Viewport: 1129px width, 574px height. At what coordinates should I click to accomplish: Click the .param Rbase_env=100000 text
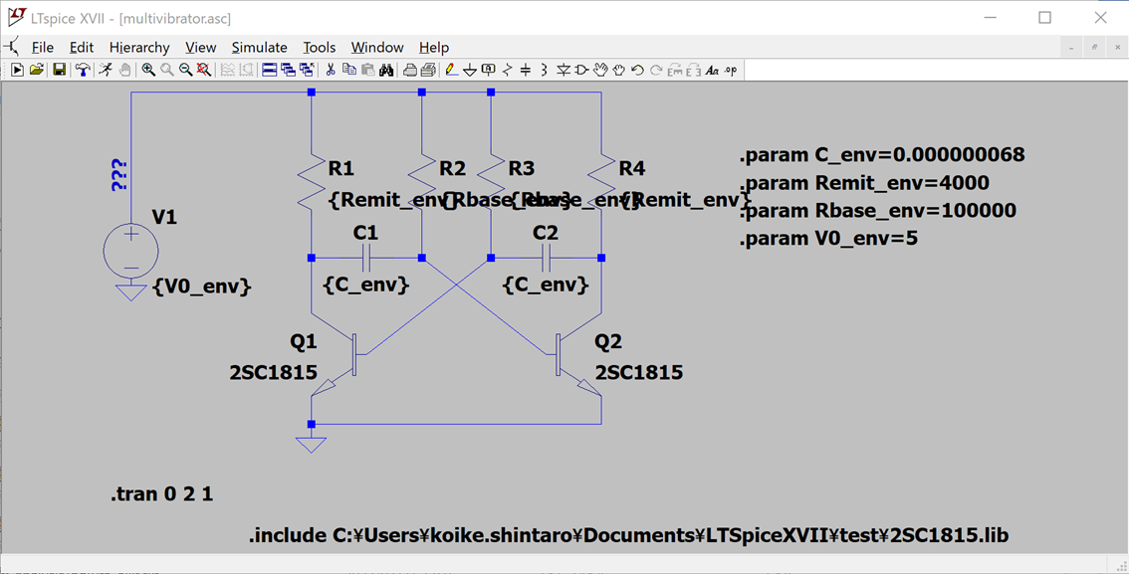pos(878,211)
